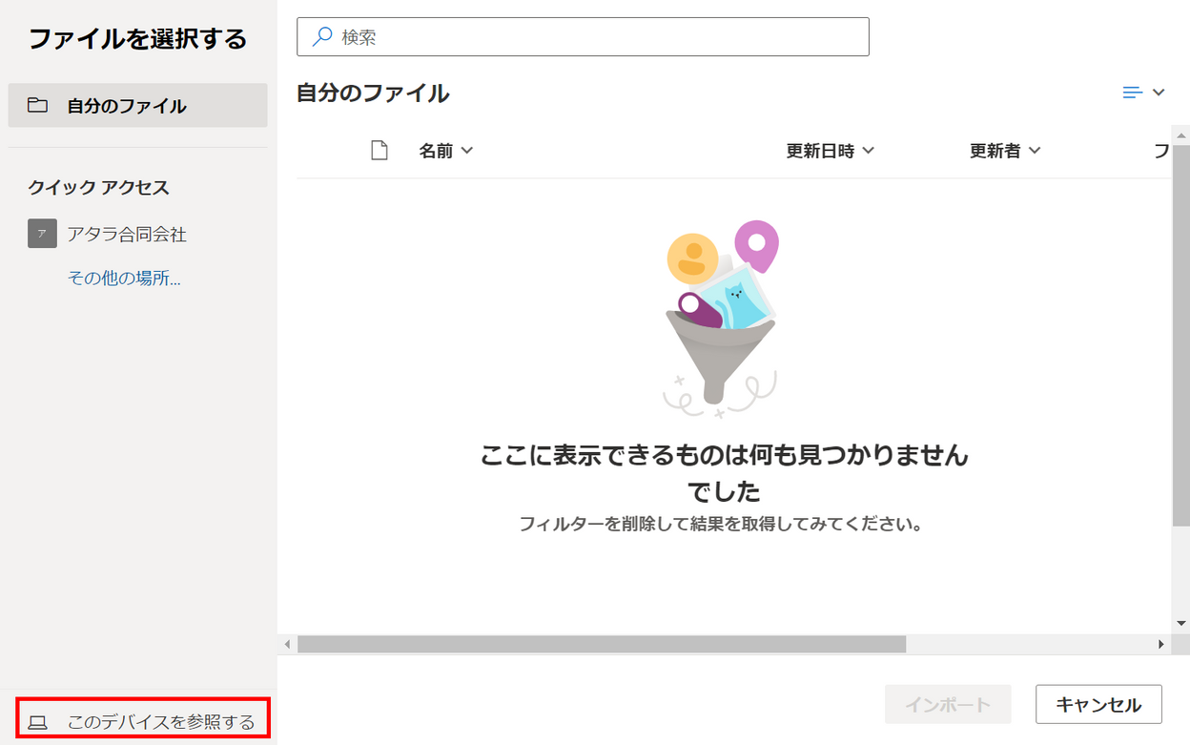Click the horizontal scrollbar right arrow
1190x745 pixels.
(x=1161, y=645)
